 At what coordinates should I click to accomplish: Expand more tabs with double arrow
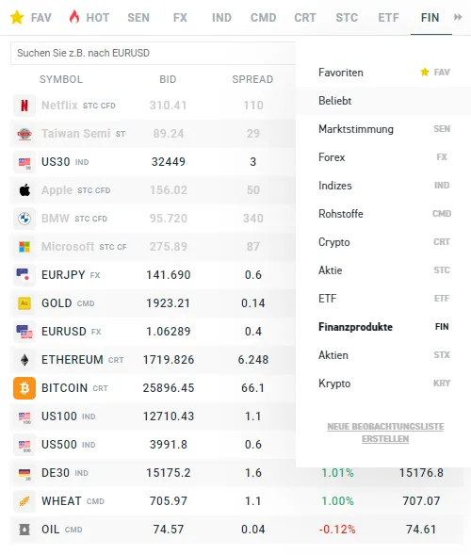pos(458,17)
